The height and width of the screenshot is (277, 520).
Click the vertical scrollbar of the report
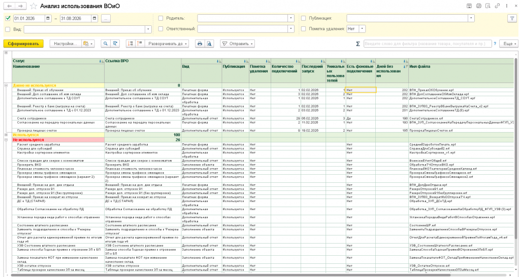click(x=516, y=149)
